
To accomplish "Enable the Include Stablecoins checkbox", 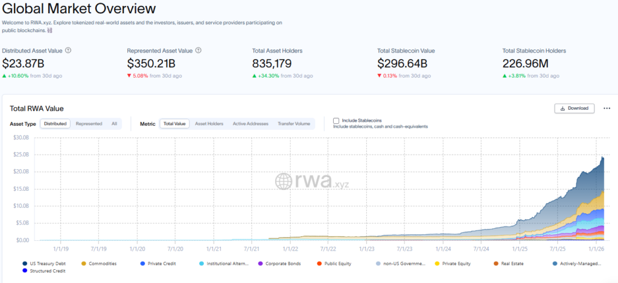I will click(336, 121).
